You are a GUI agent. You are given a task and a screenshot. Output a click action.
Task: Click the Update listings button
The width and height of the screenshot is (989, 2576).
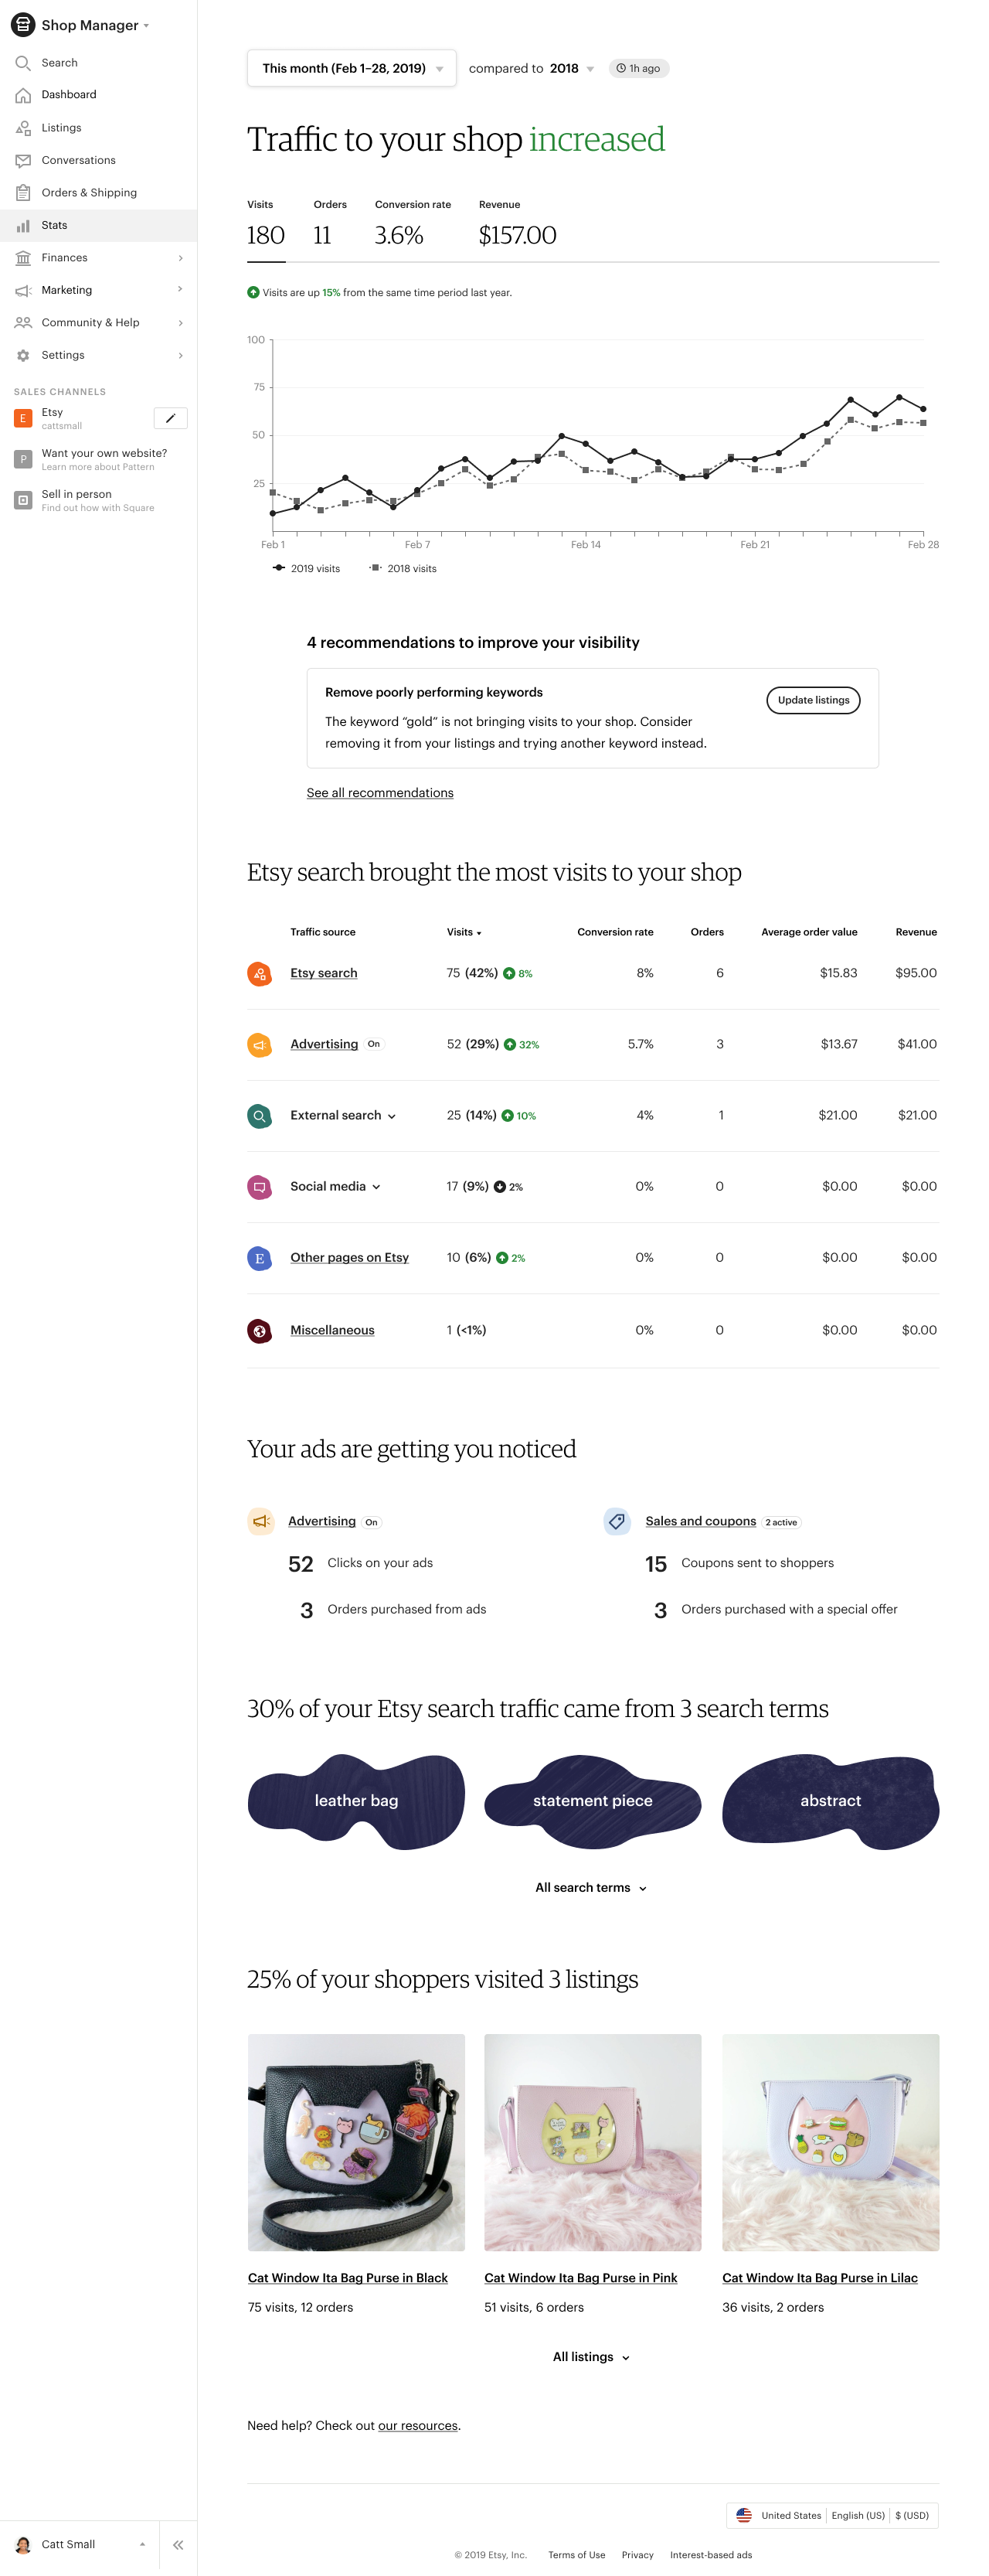click(813, 700)
